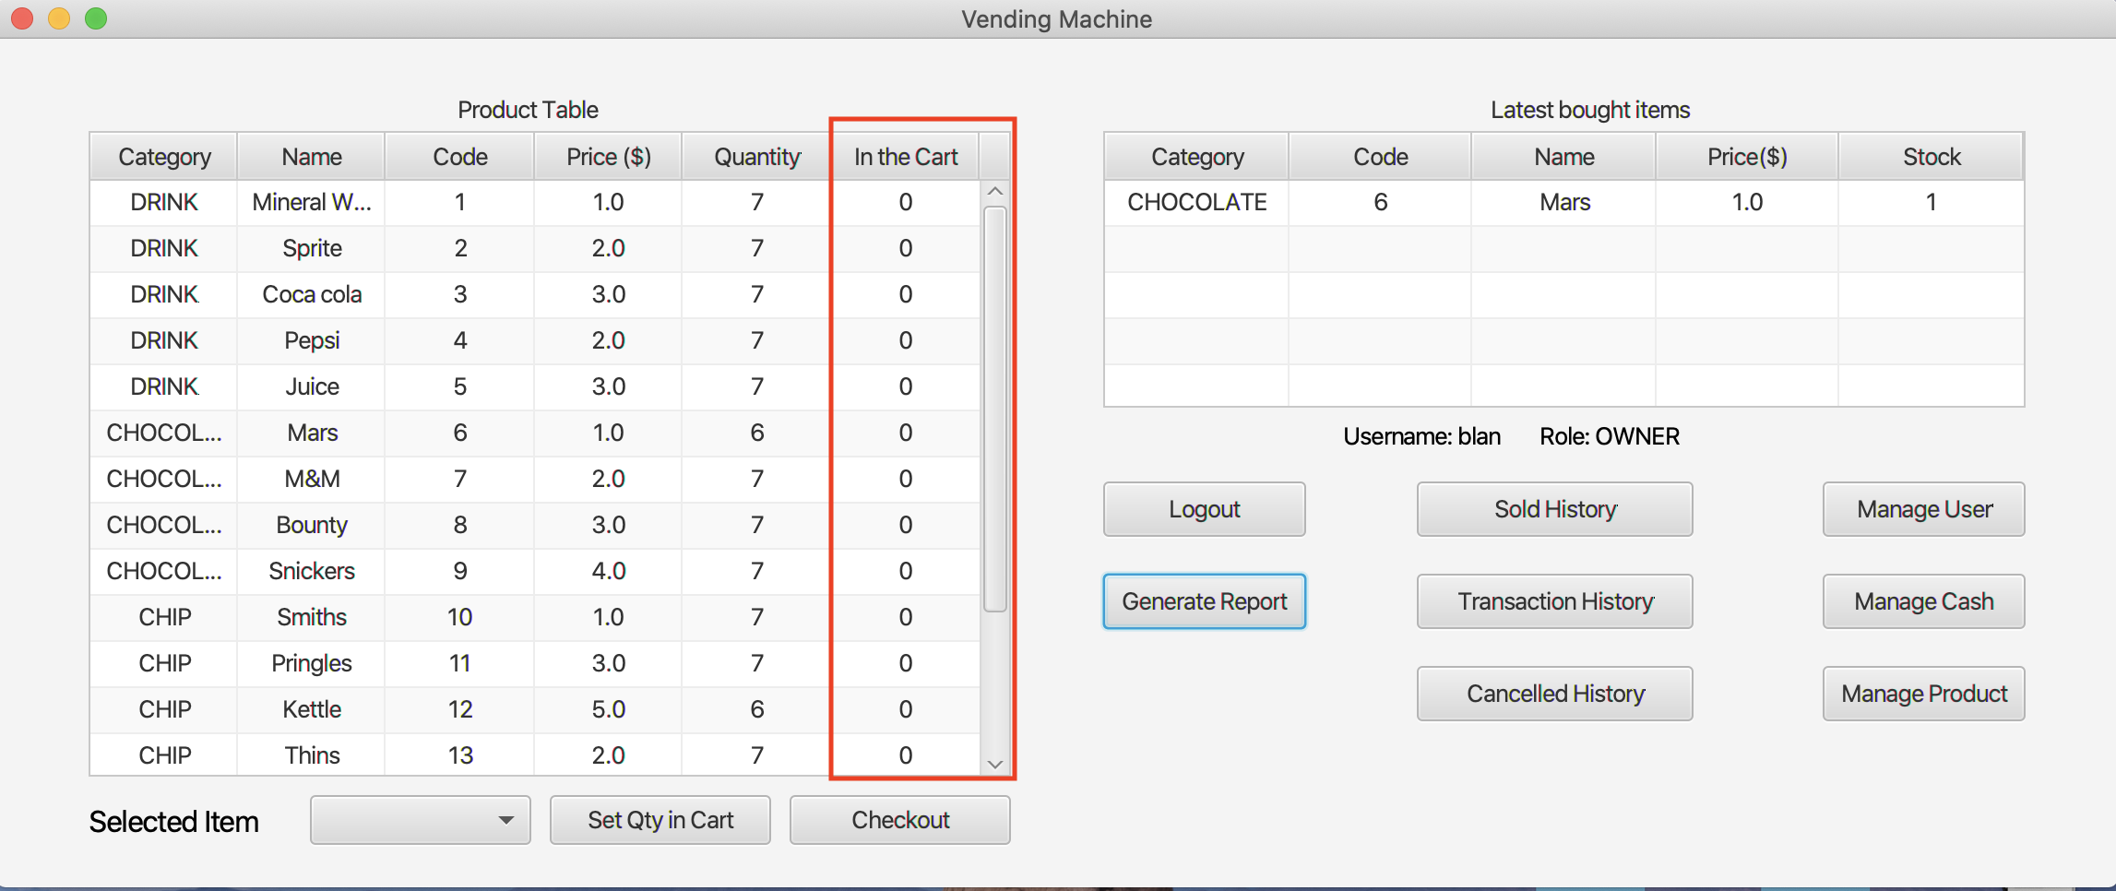Click the product table scrollbar thumb

(x=995, y=408)
